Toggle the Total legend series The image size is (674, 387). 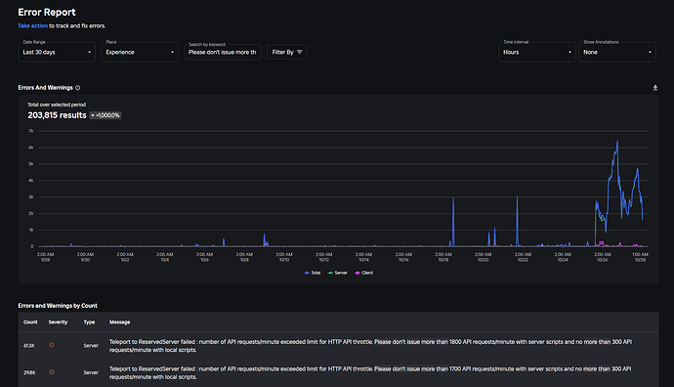click(313, 273)
